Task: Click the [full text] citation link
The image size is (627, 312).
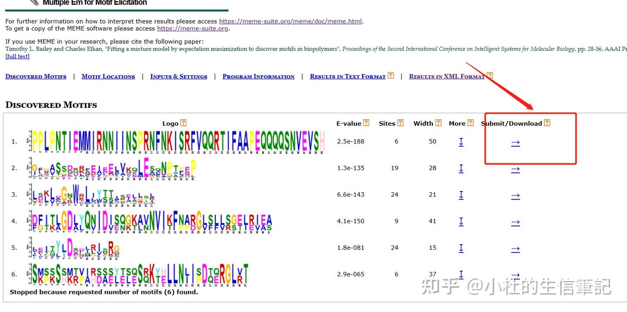Action: (17, 56)
